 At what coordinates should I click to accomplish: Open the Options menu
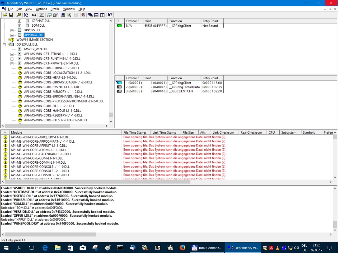coord(41,9)
